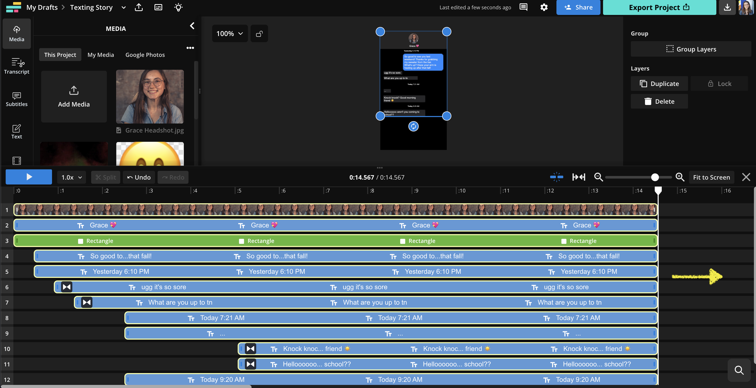Switch to the My Media tab

pos(100,55)
